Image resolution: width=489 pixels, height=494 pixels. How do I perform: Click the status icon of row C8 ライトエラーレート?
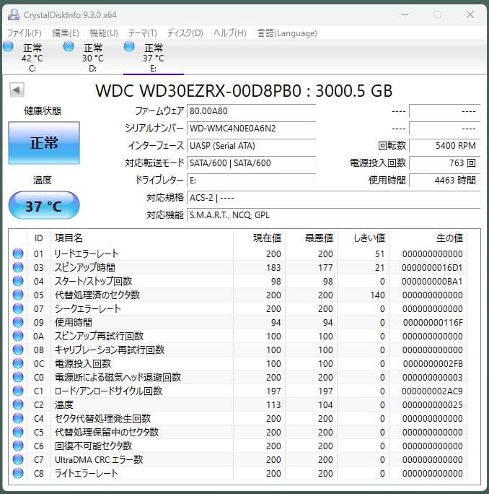(x=18, y=473)
